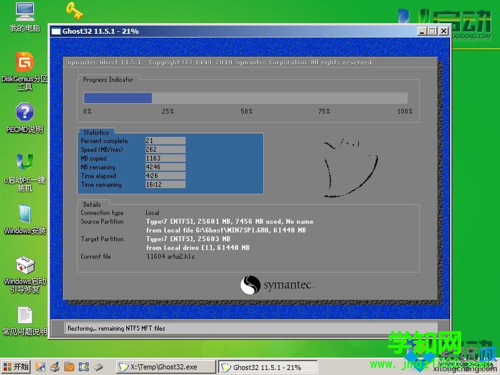Click the Time remaining value 16:12
Screen dimensions: 500x375
[165, 184]
